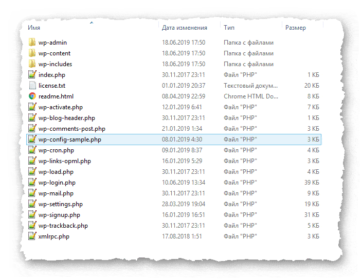Click the date 12.01.2019 6:41

coord(182,107)
